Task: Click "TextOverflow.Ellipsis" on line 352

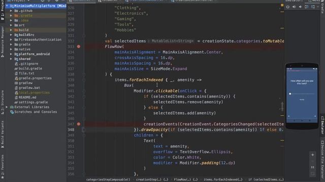Action: tap(205, 152)
